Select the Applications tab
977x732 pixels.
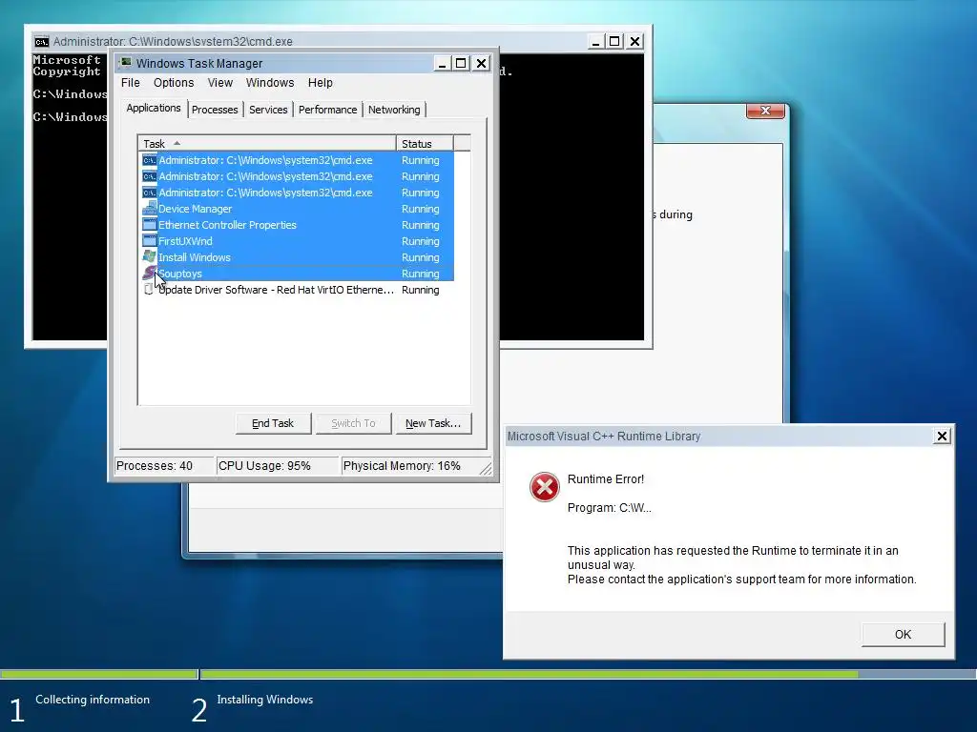pos(154,109)
